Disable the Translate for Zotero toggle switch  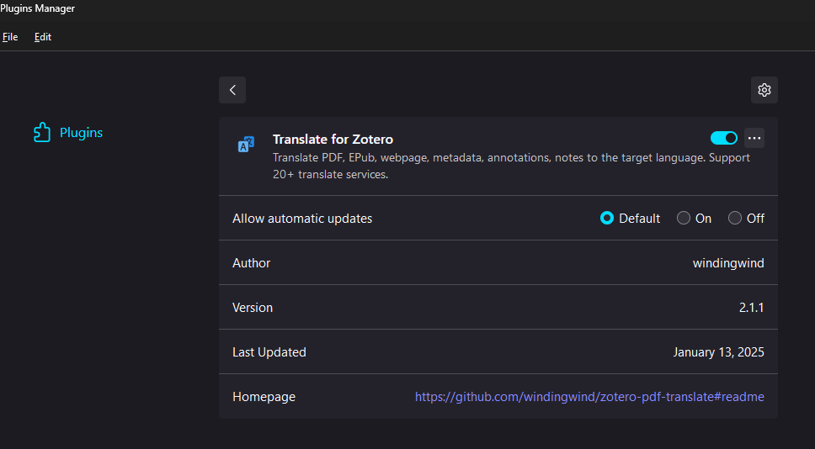pos(724,138)
